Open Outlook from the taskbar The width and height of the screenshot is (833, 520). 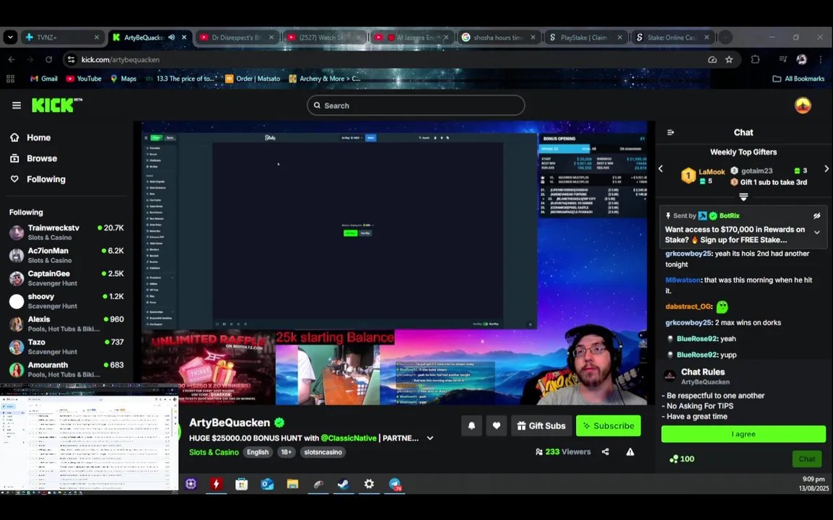pos(266,484)
